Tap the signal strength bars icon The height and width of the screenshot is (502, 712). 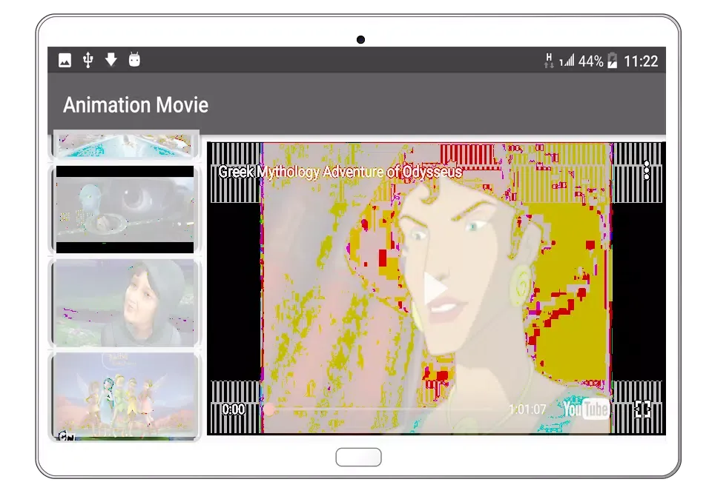567,61
